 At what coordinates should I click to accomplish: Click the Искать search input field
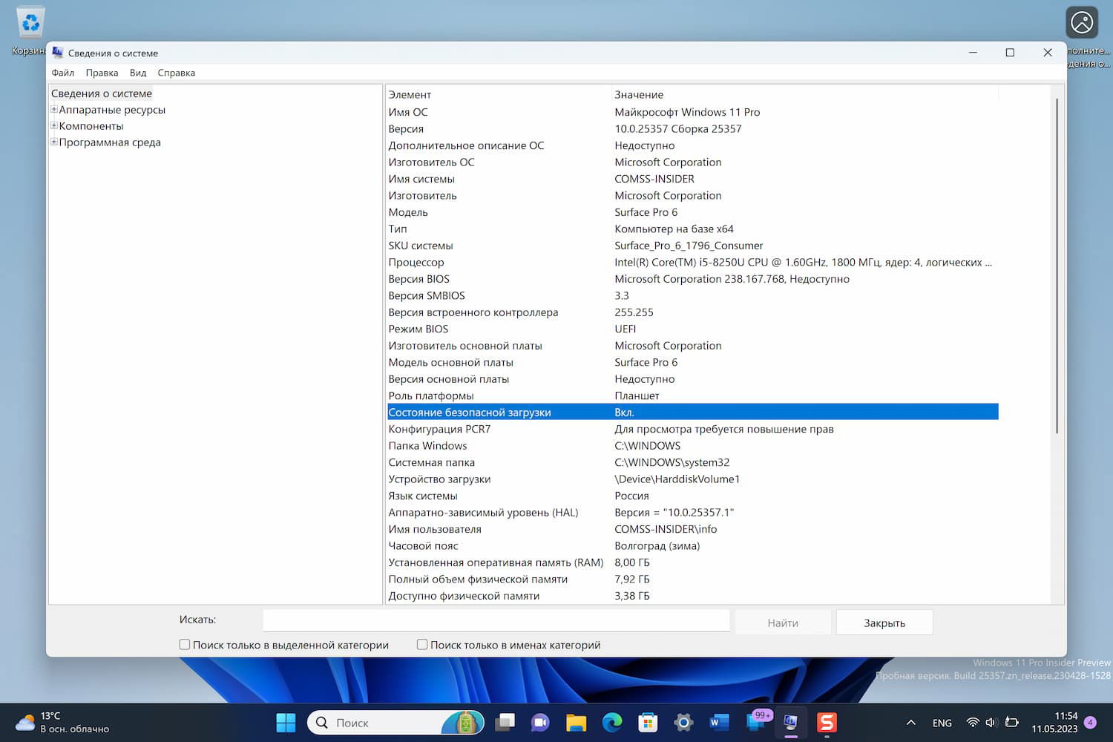pos(496,620)
